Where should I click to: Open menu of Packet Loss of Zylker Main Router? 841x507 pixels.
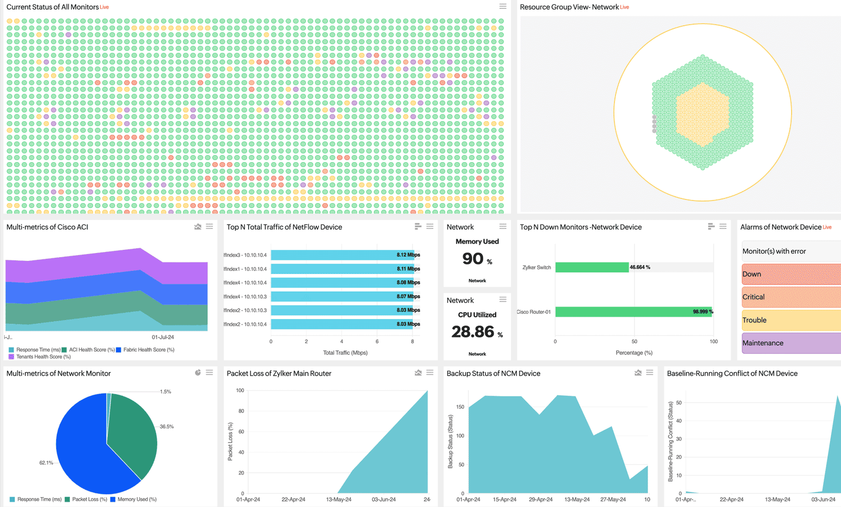pyautogui.click(x=429, y=373)
